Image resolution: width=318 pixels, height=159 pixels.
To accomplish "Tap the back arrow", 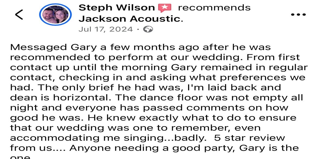I will point(19,14).
